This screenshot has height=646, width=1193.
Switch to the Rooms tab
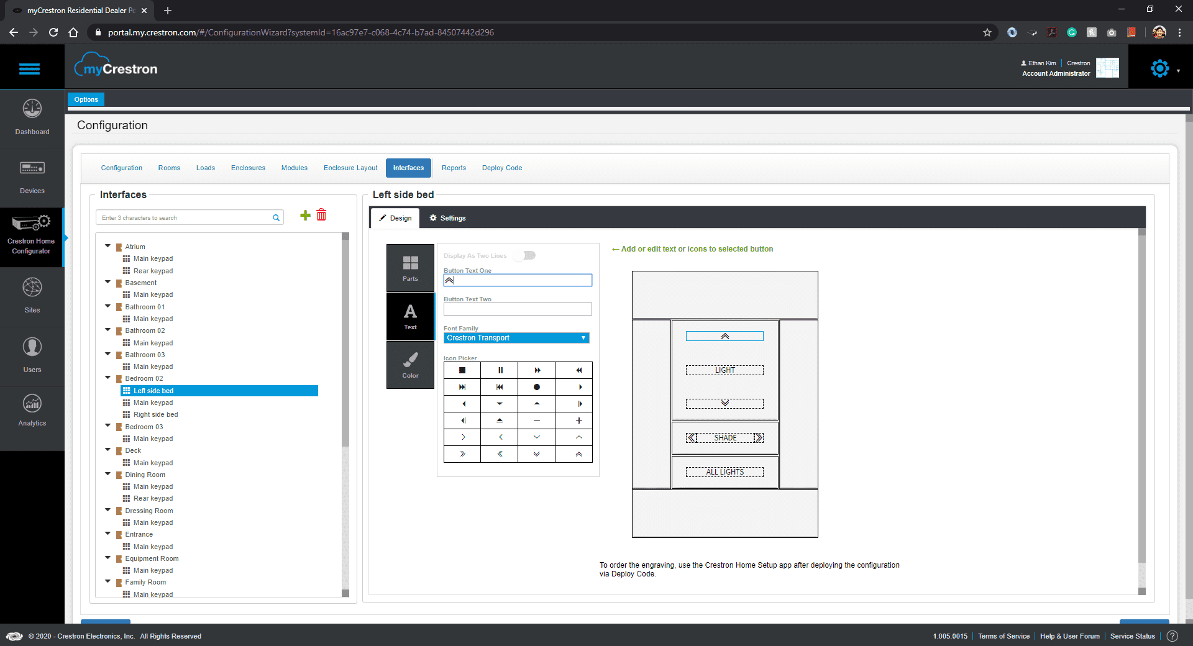click(169, 168)
